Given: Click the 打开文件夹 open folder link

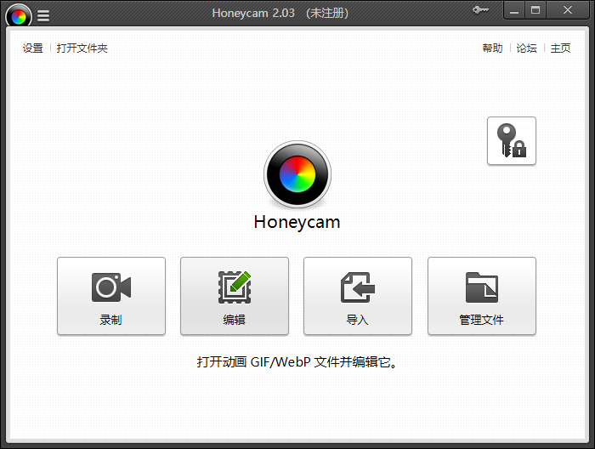Looking at the screenshot, I should [x=82, y=48].
